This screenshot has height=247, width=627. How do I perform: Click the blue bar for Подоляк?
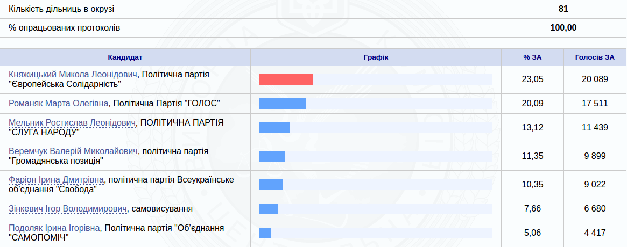point(265,233)
